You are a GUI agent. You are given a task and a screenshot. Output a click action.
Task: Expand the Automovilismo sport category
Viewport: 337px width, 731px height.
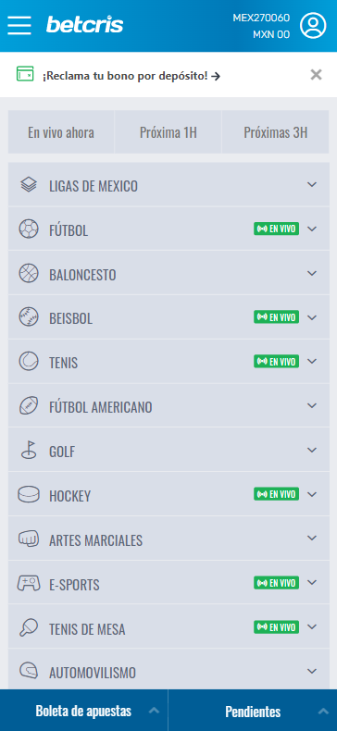pyautogui.click(x=168, y=672)
